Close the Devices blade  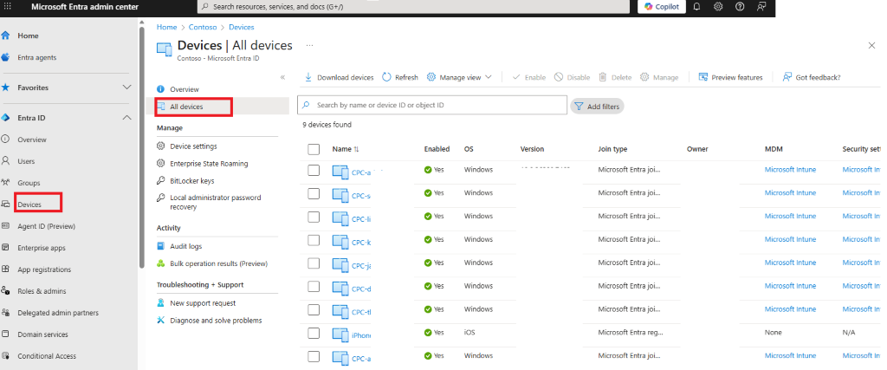871,45
